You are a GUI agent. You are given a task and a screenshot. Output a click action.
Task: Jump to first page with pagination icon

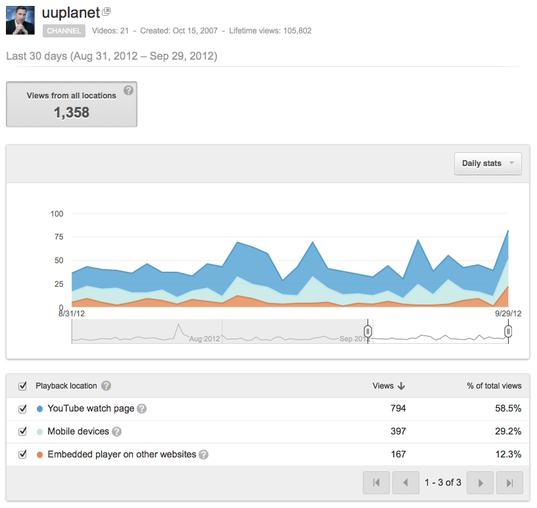(376, 482)
